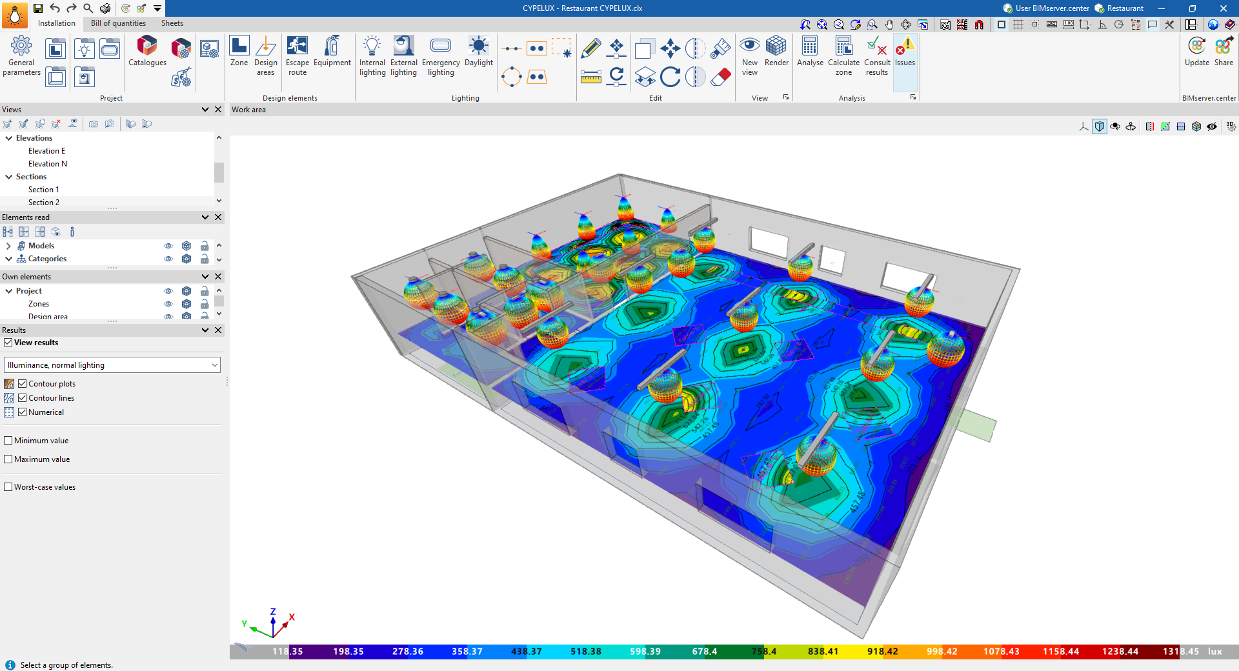
Task: Click the 758.4 green legend band
Action: point(763,652)
